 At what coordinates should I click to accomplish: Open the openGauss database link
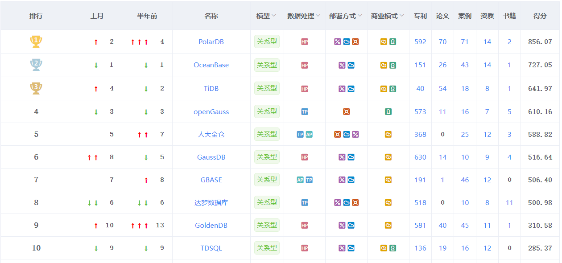[211, 112]
